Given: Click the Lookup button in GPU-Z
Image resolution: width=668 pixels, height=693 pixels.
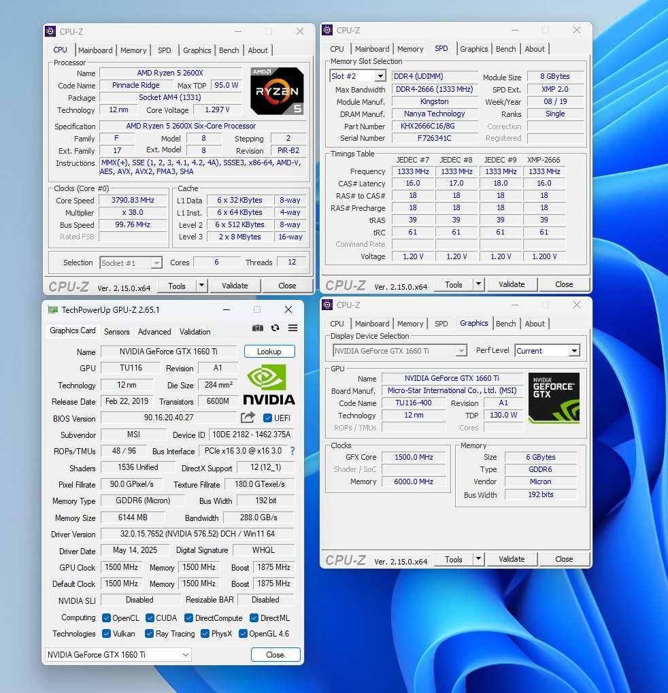Looking at the screenshot, I should tap(269, 352).
